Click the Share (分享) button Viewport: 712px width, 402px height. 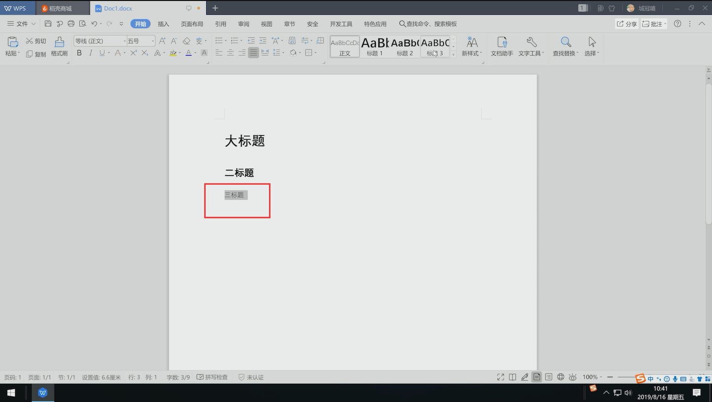click(x=626, y=24)
